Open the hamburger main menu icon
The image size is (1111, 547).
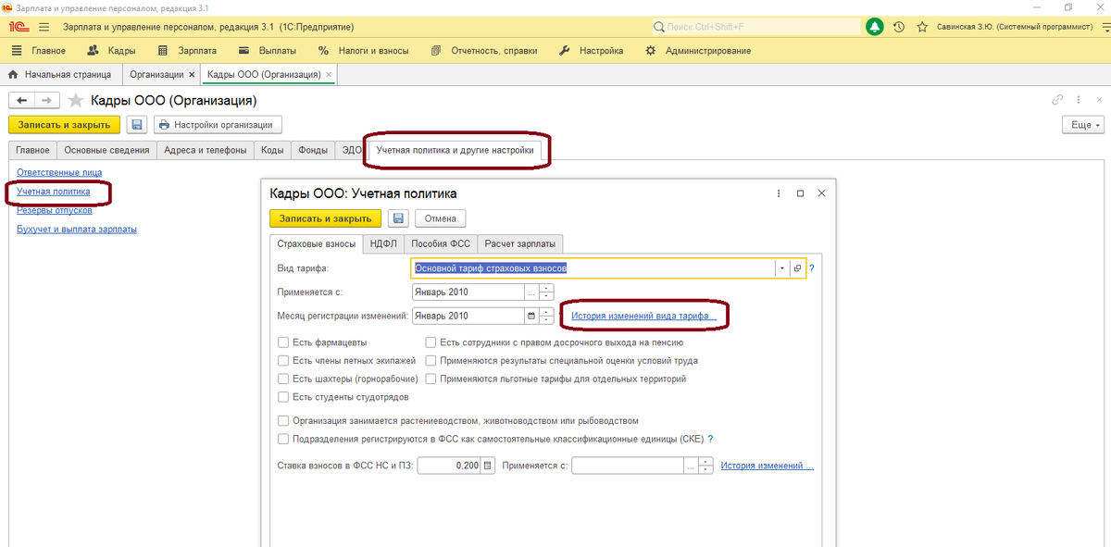(x=44, y=27)
